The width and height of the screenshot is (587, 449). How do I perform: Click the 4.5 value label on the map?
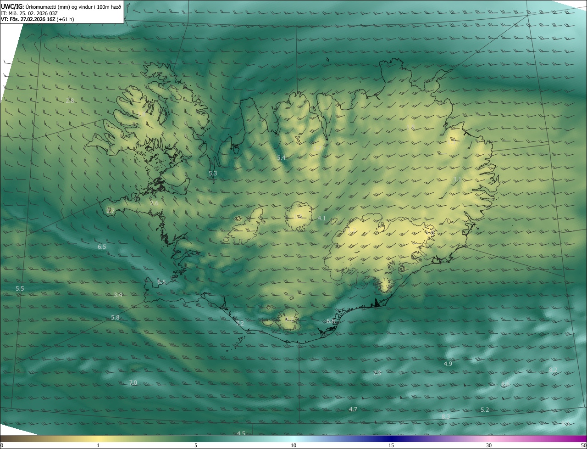tap(241, 433)
